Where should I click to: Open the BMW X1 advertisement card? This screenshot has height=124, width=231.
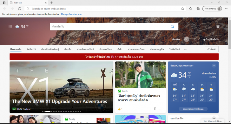62,87
